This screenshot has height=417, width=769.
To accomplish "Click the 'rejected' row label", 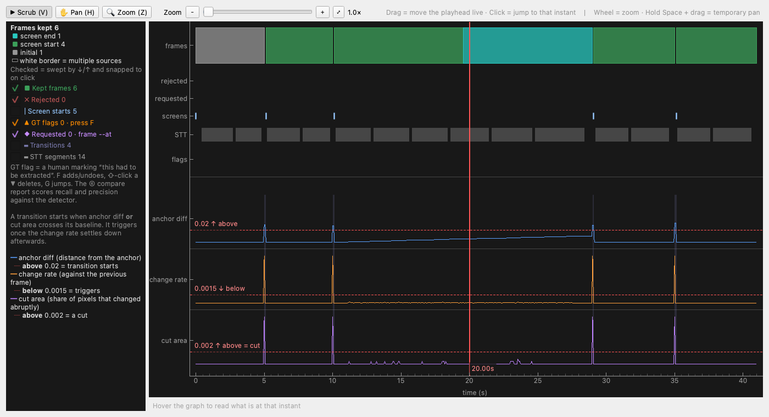I will pyautogui.click(x=174, y=81).
